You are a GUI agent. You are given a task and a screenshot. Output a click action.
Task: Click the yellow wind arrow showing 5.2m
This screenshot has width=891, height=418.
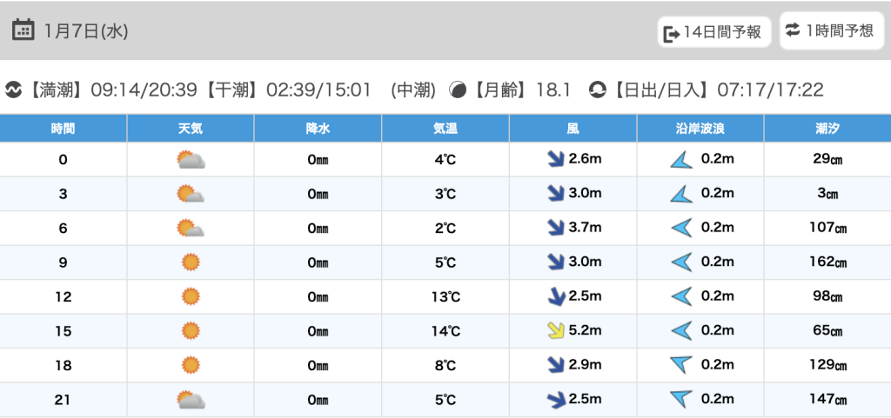point(555,331)
